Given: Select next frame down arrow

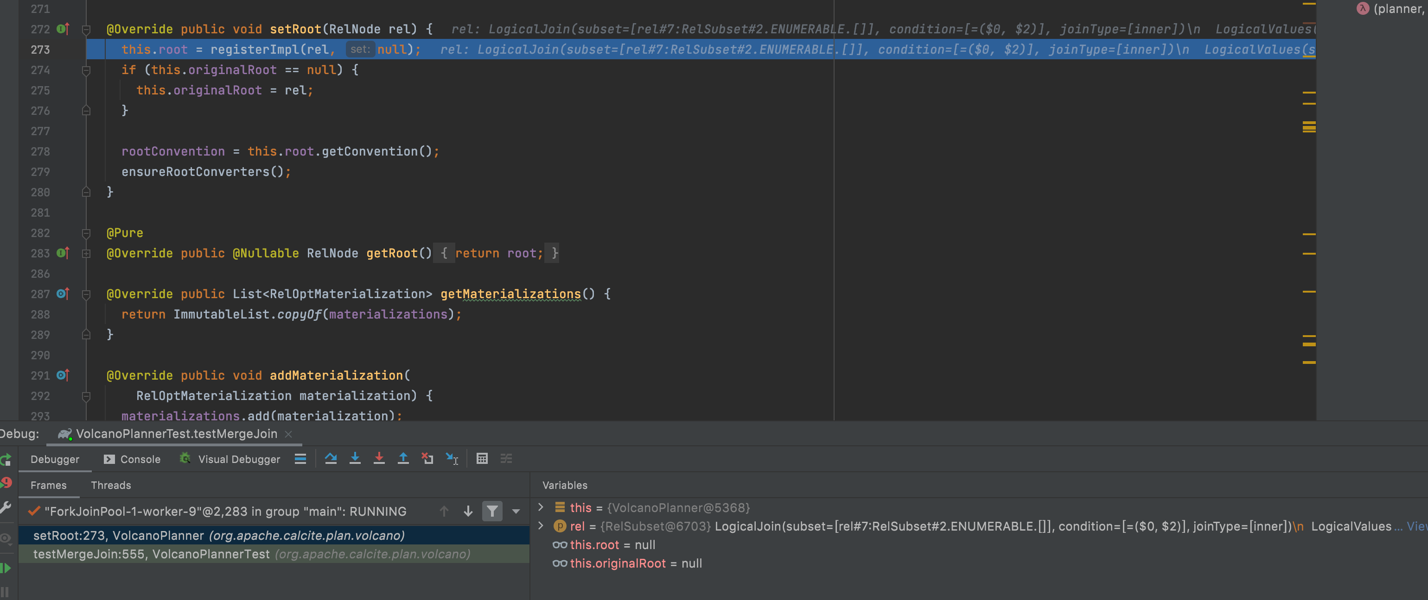Looking at the screenshot, I should (x=468, y=511).
